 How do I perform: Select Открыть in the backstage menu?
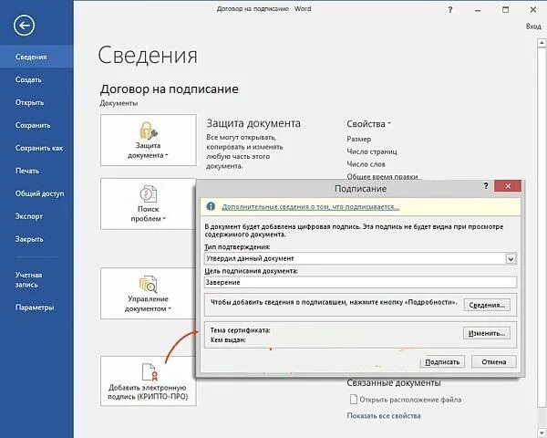coord(29,102)
